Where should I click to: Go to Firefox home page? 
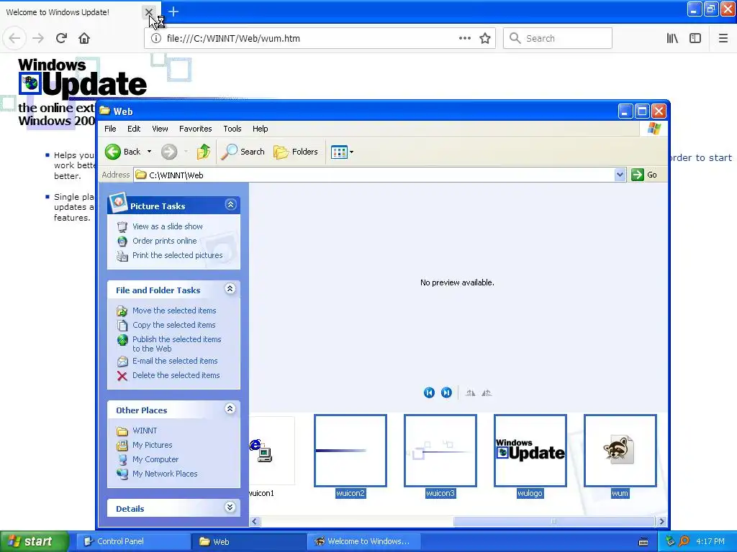84,38
